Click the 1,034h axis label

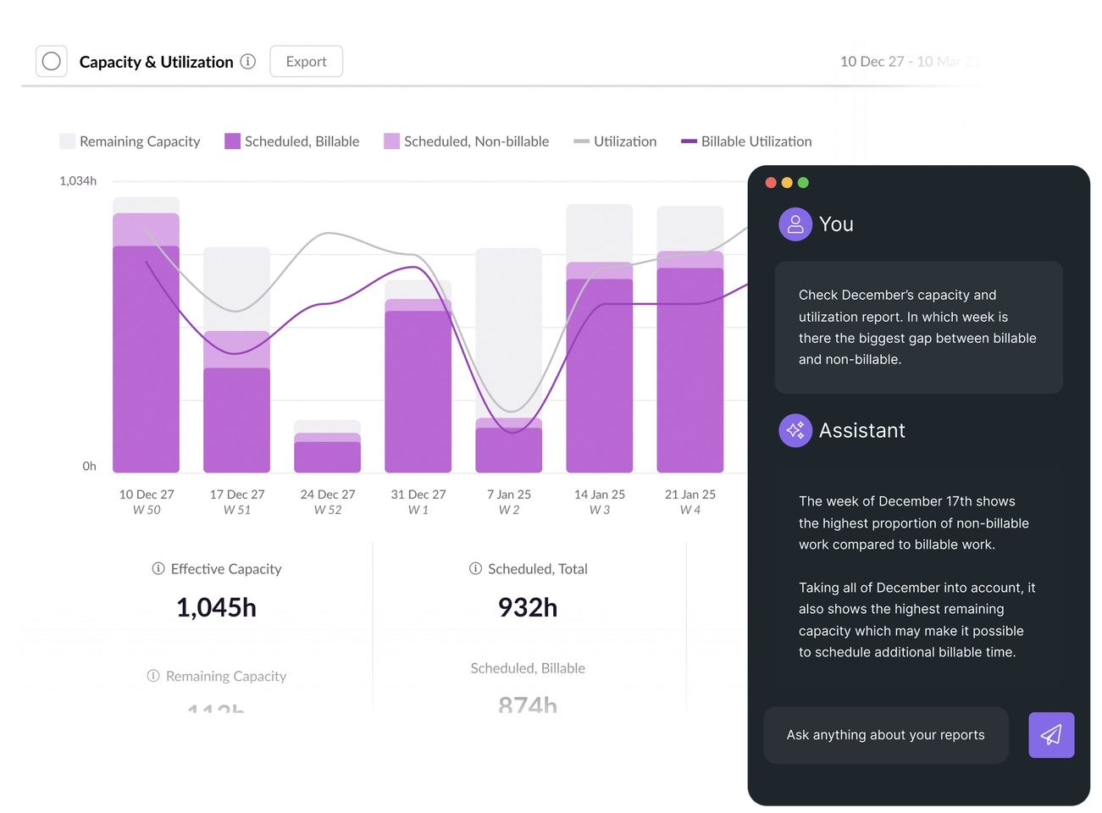78,180
